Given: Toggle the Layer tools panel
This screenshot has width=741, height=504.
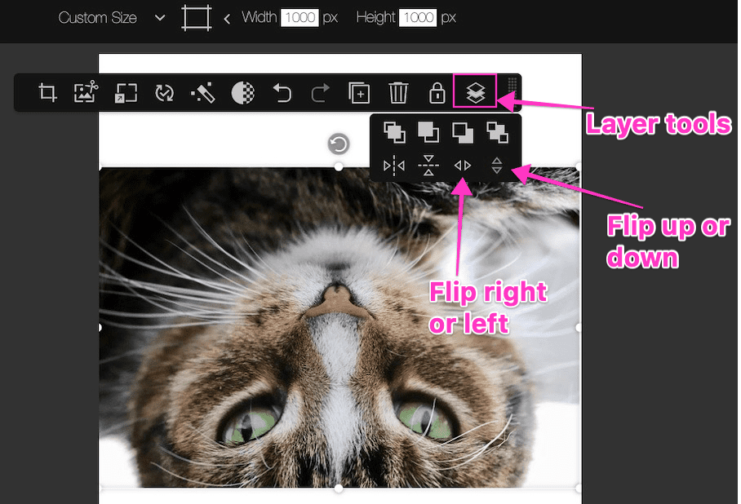Looking at the screenshot, I should click(475, 93).
